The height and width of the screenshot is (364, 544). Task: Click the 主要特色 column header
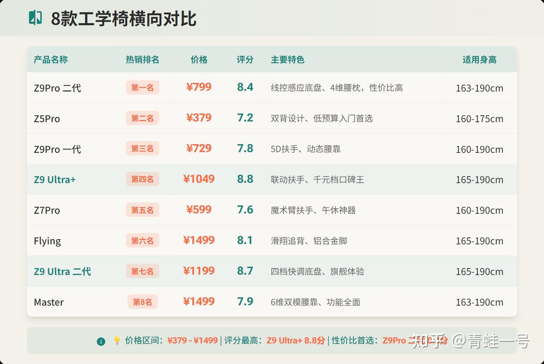point(287,59)
